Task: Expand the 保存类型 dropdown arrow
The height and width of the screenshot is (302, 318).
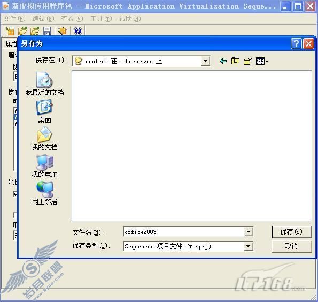Action: click(x=249, y=246)
